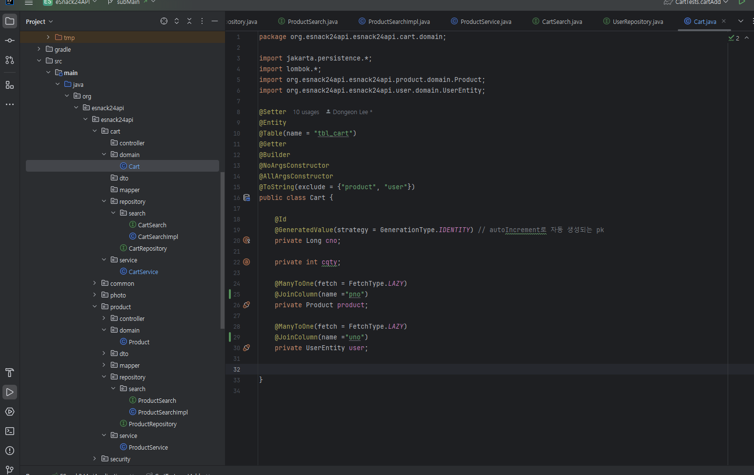Open the Commit tool window

[x=10, y=40]
